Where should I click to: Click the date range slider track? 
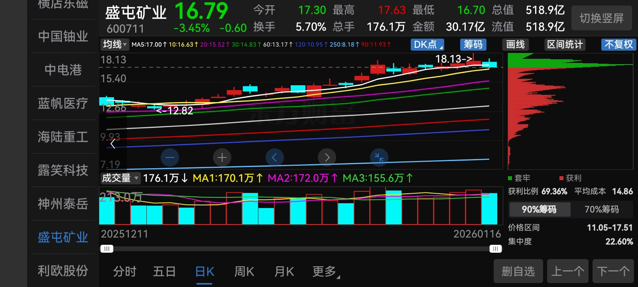(x=301, y=249)
